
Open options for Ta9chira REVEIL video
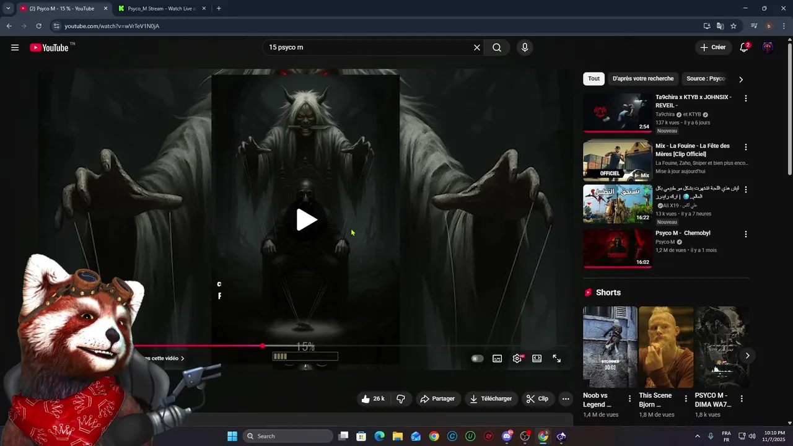click(746, 98)
